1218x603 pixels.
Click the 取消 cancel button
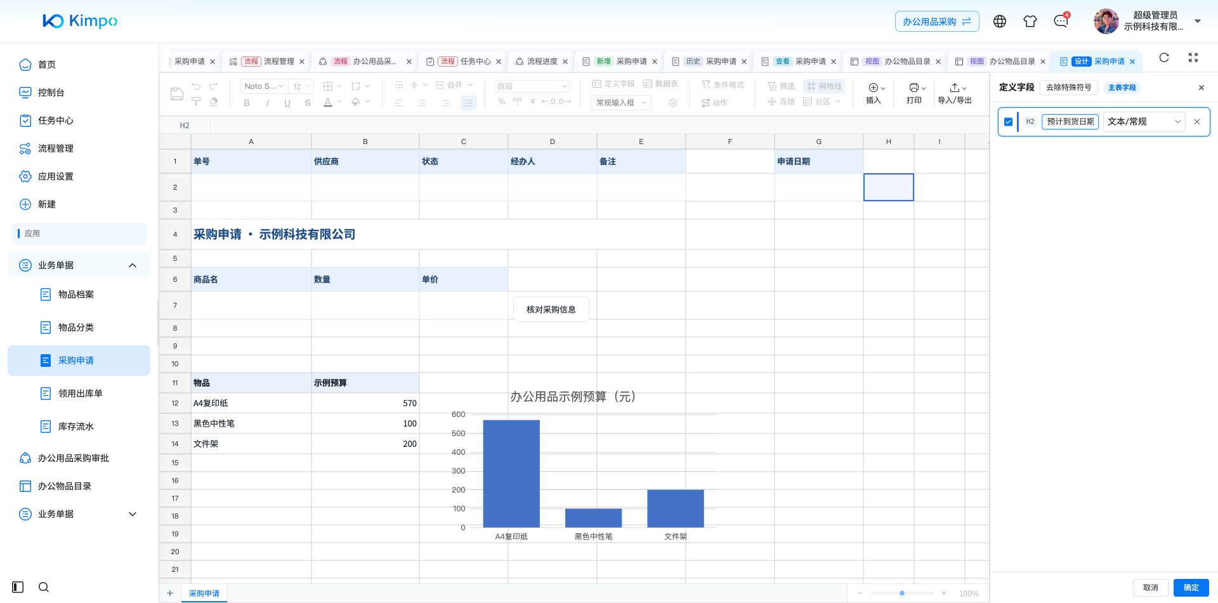[1150, 588]
